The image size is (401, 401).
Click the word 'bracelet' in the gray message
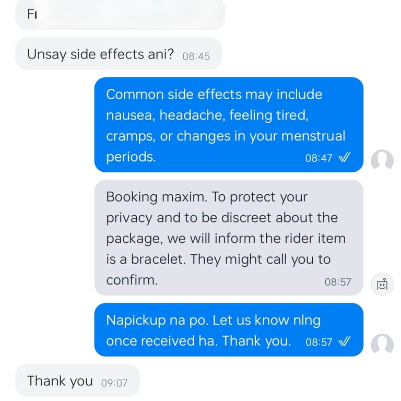158,259
